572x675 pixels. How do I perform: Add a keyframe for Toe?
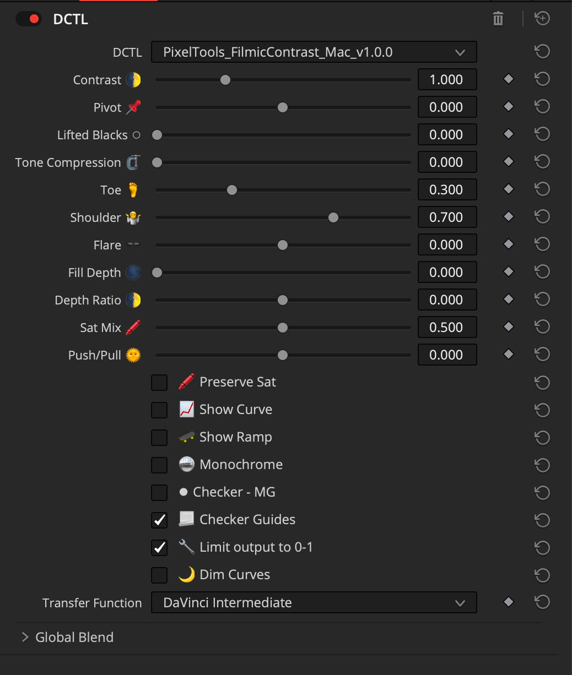[x=509, y=189]
